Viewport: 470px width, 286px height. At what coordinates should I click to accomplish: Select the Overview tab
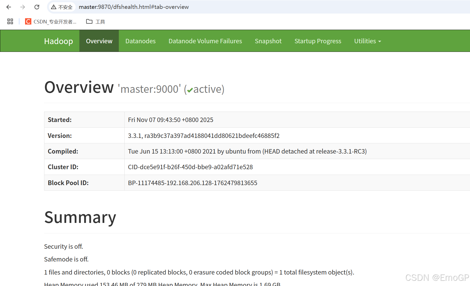[99, 41]
